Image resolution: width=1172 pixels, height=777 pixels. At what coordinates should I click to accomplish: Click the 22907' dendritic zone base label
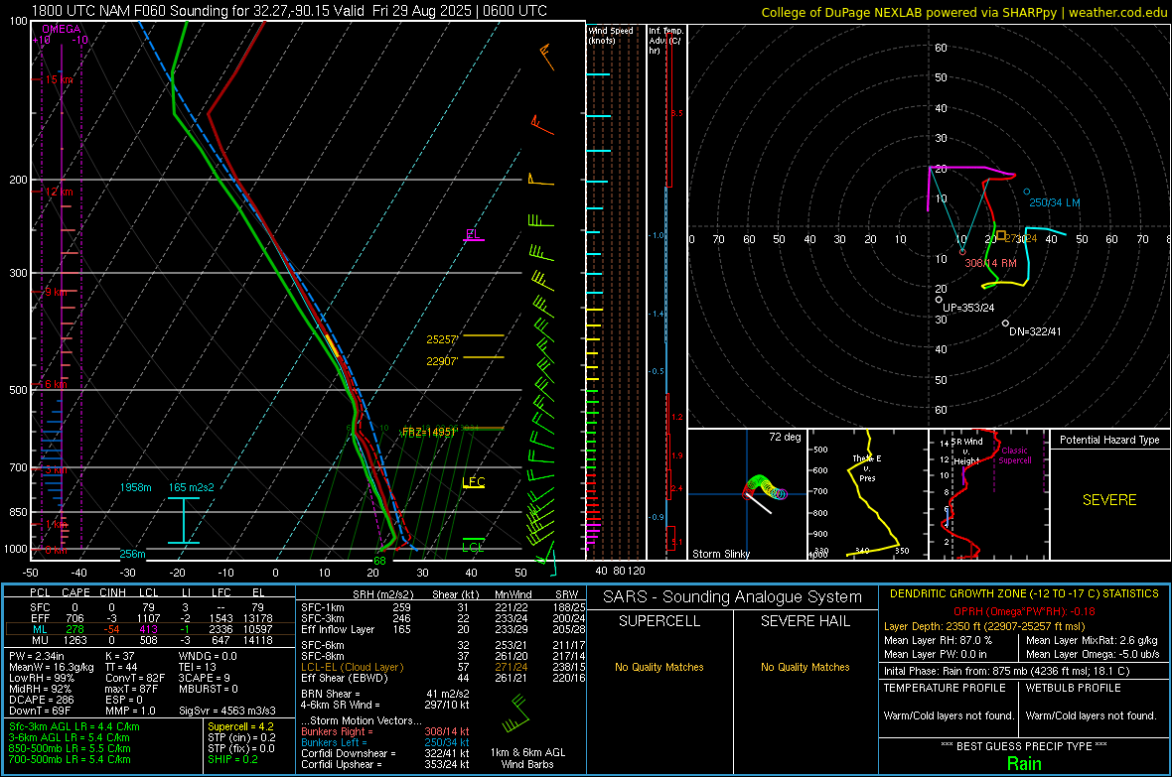coord(443,361)
